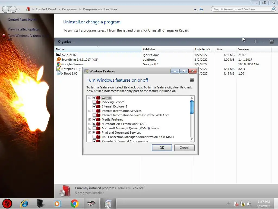Check RAS Connection Manager Administration Kit checkbox

94,137
